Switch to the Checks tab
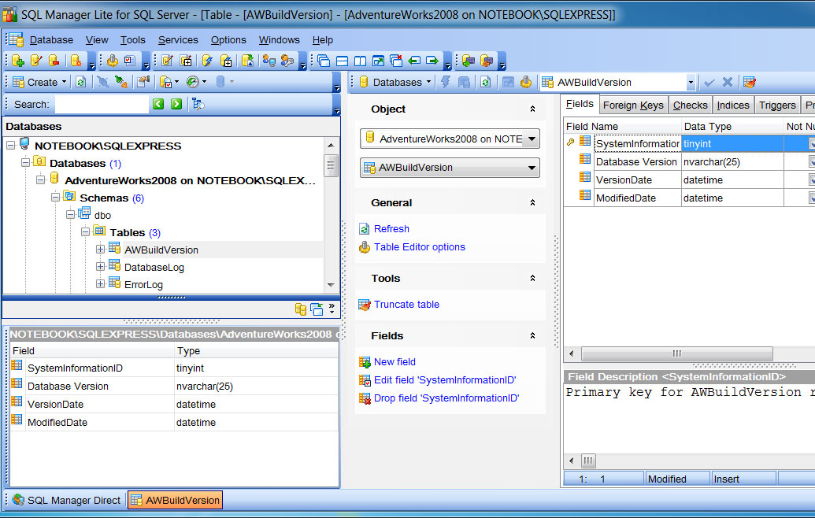 point(691,105)
